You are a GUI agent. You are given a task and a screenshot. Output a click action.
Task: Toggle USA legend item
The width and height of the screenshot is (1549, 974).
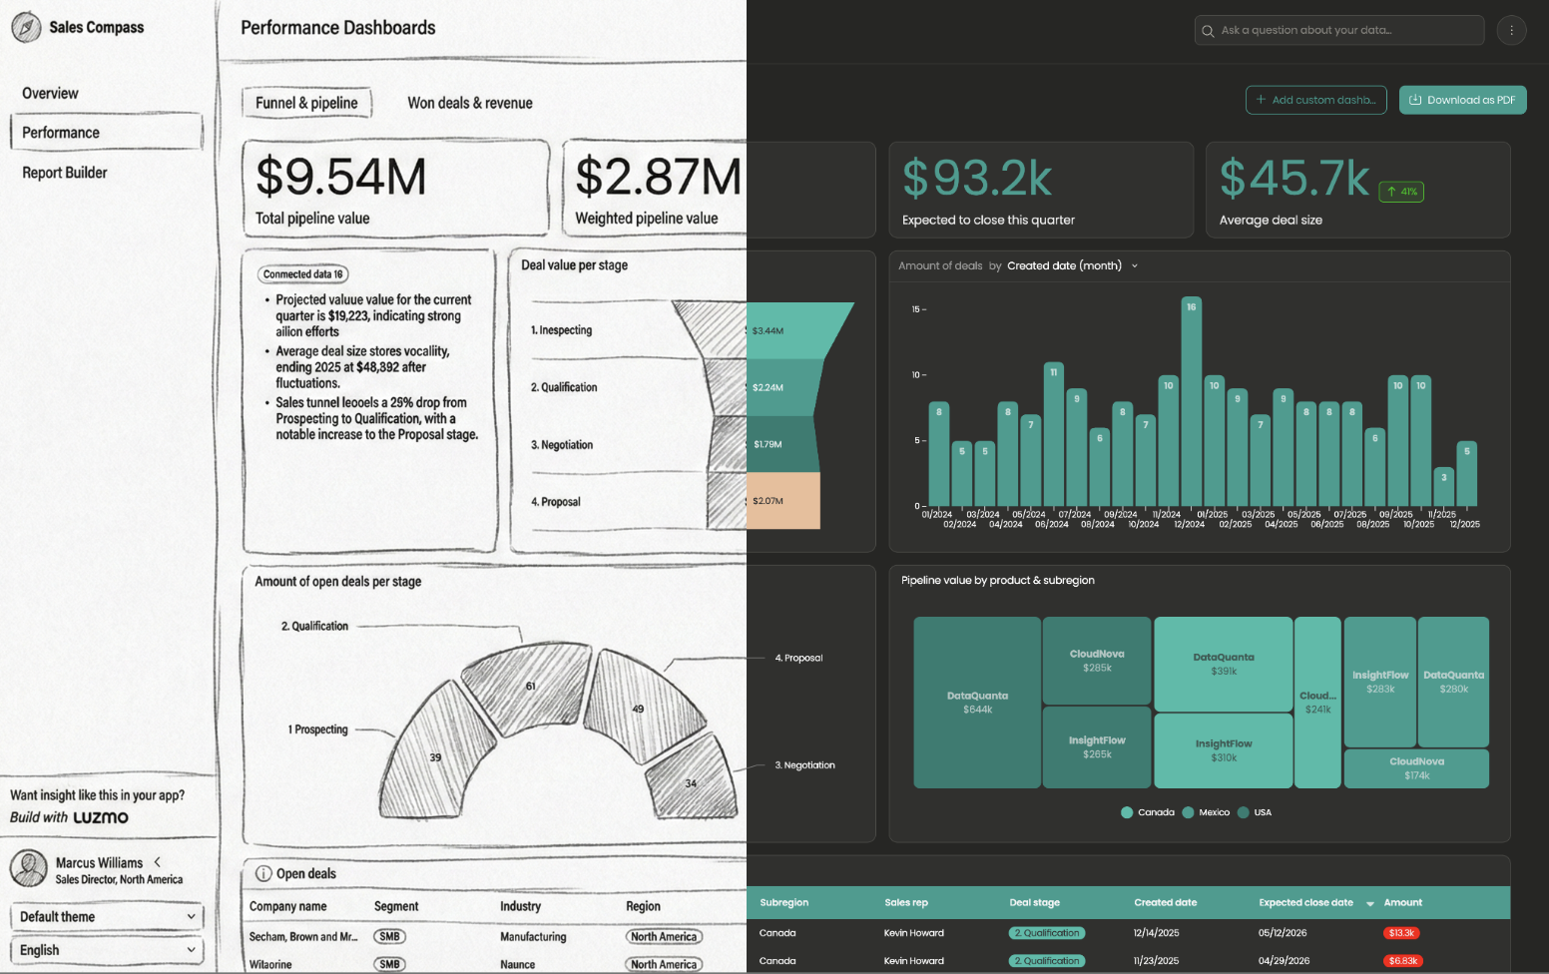pos(1255,812)
